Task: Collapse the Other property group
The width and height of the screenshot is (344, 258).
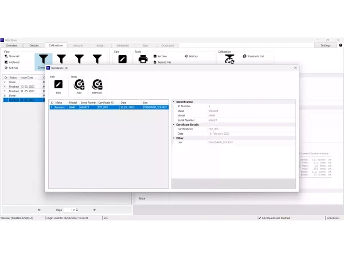Action: click(x=174, y=138)
